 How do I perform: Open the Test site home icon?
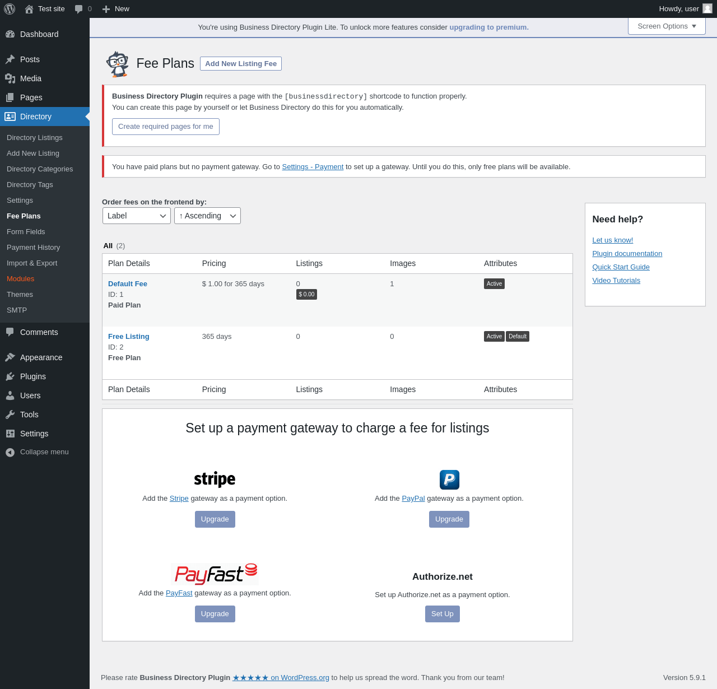coord(29,9)
